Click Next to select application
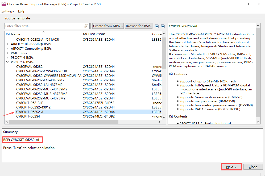Viewport: 265px width, 176px height. coord(231,167)
